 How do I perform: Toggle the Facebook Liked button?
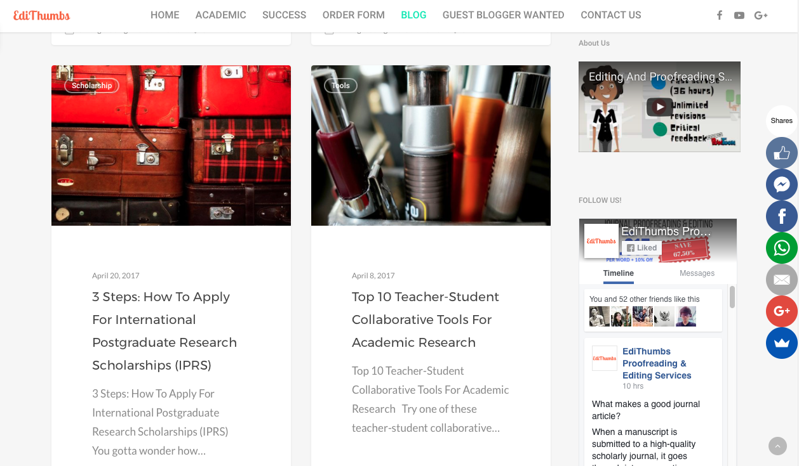(641, 248)
